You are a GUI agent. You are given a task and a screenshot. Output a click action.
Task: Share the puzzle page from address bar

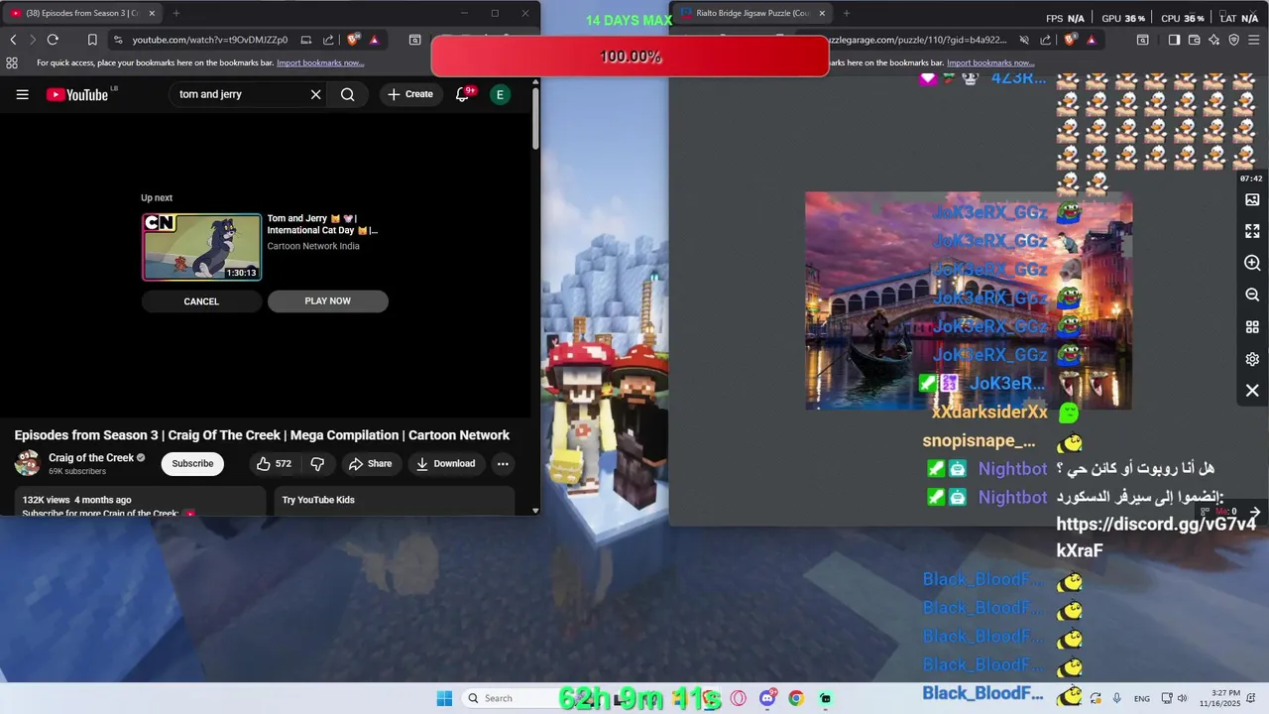[x=1046, y=40]
